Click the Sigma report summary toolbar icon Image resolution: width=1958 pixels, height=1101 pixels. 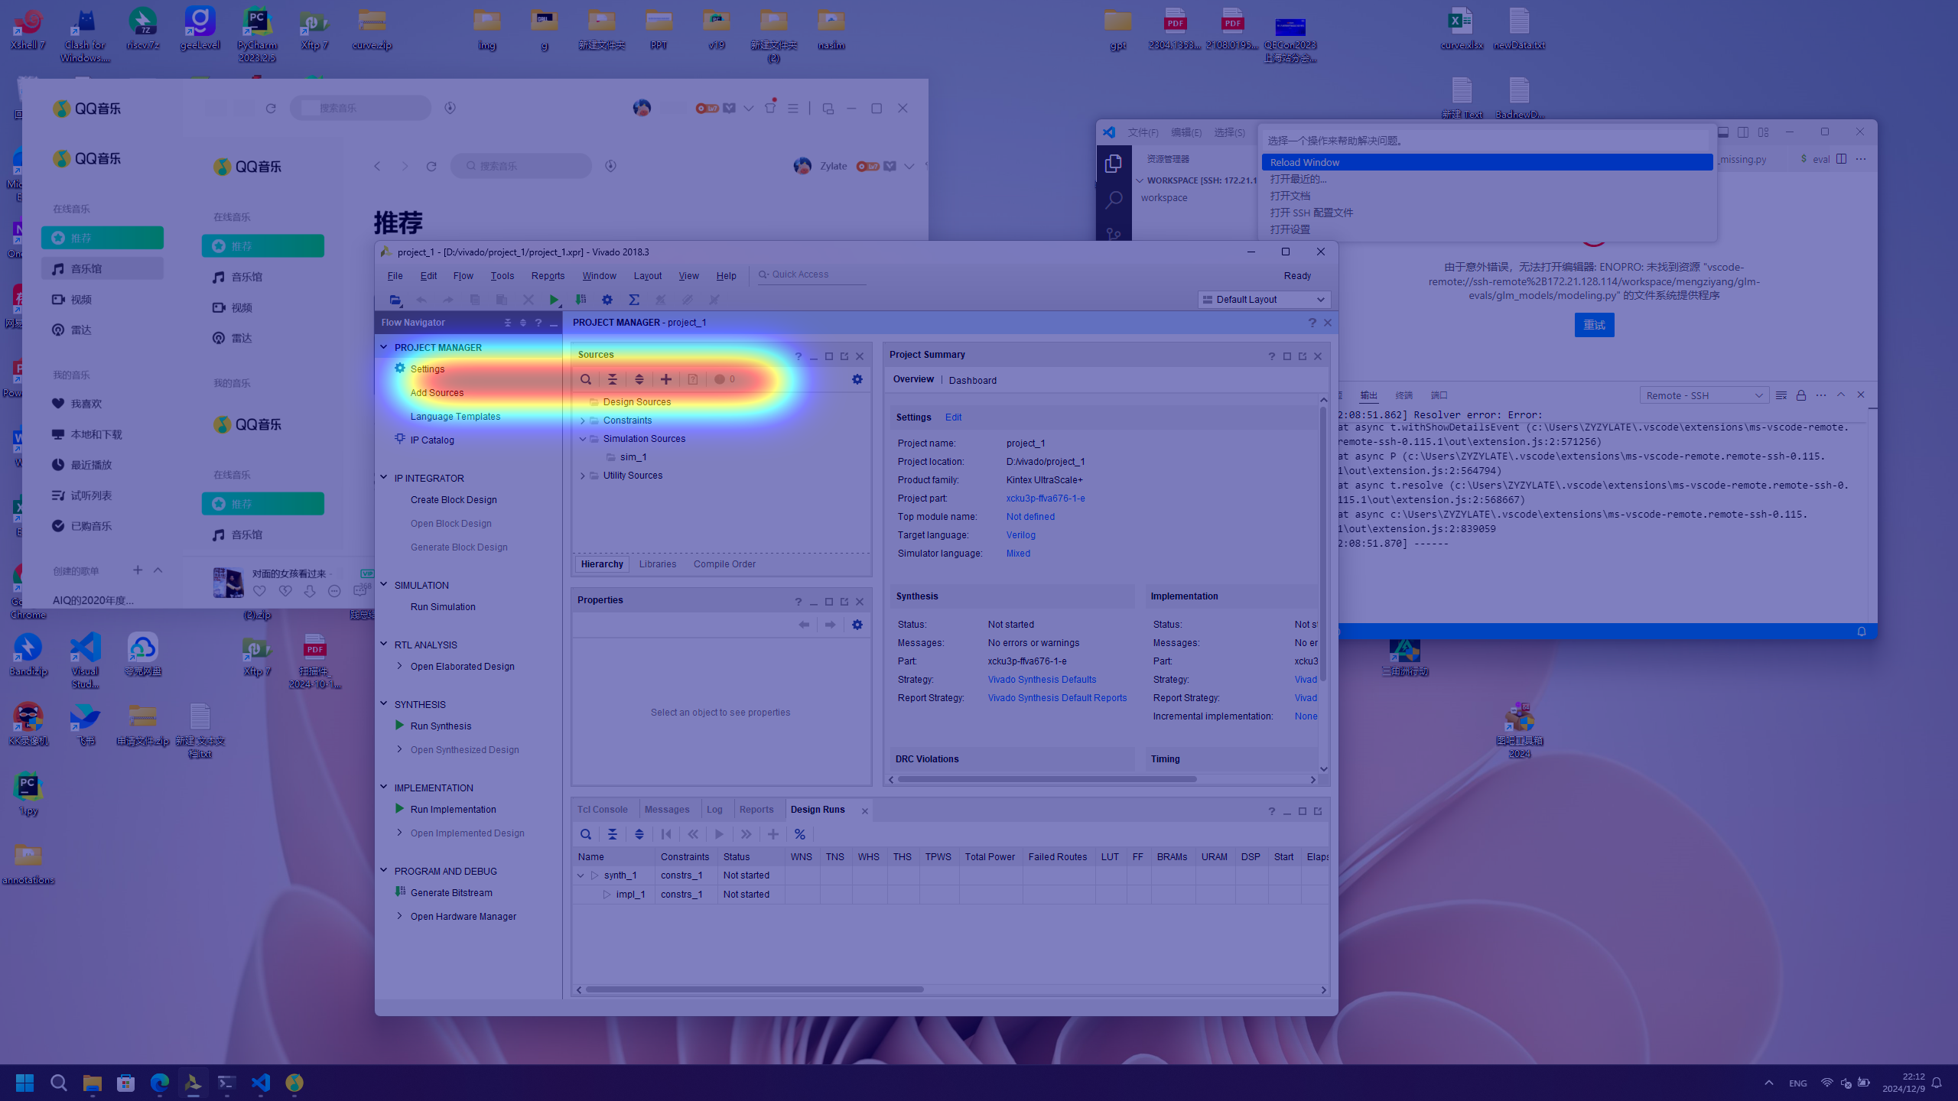click(x=634, y=300)
